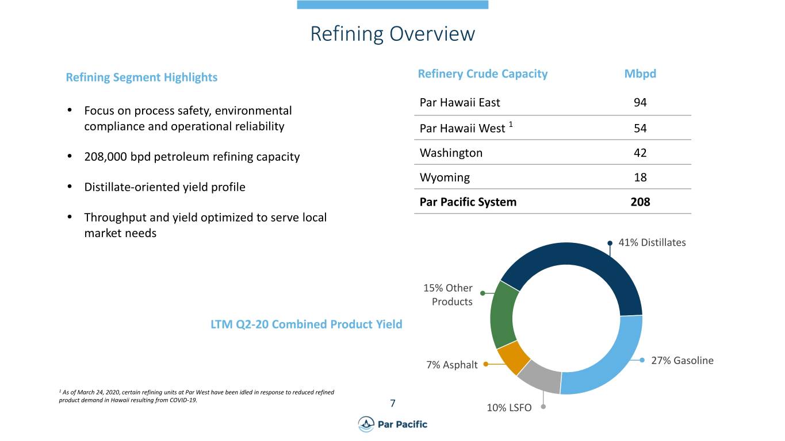Select the "Par Hawaii West" row label

pyautogui.click(x=462, y=128)
